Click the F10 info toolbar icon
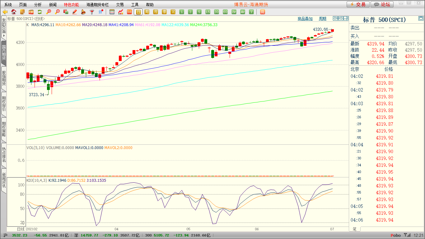Image resolution: width=425 pixels, height=239 pixels. (x=31, y=12)
